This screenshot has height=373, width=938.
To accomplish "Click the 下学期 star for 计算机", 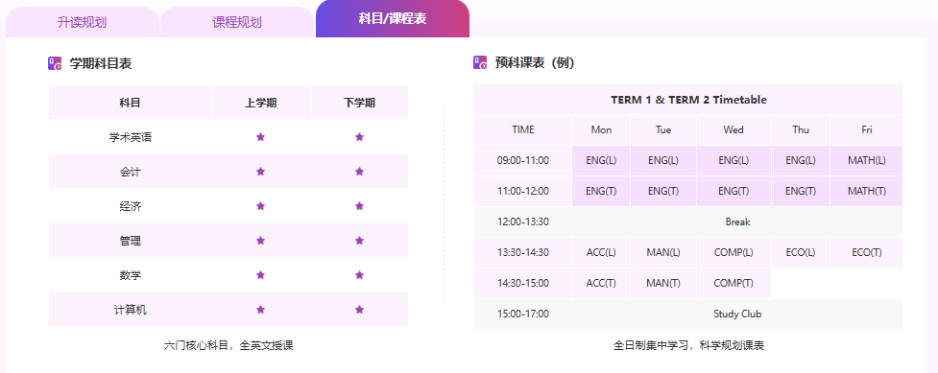I will tap(359, 310).
